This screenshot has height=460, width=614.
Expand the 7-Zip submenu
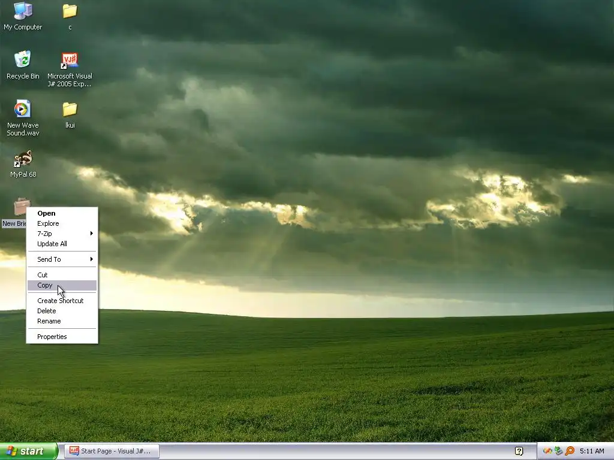coord(62,234)
